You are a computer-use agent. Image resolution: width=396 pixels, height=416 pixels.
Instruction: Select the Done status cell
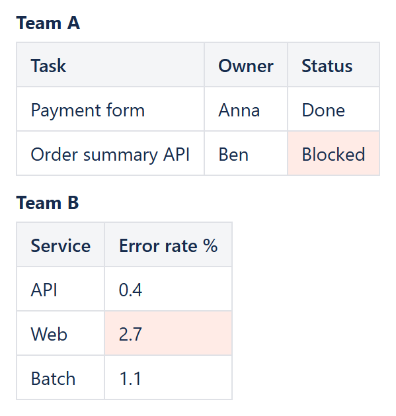click(334, 109)
